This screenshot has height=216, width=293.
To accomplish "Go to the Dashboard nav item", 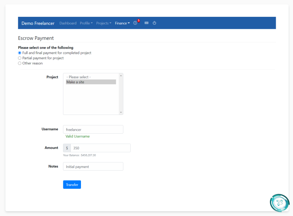I will pos(68,23).
